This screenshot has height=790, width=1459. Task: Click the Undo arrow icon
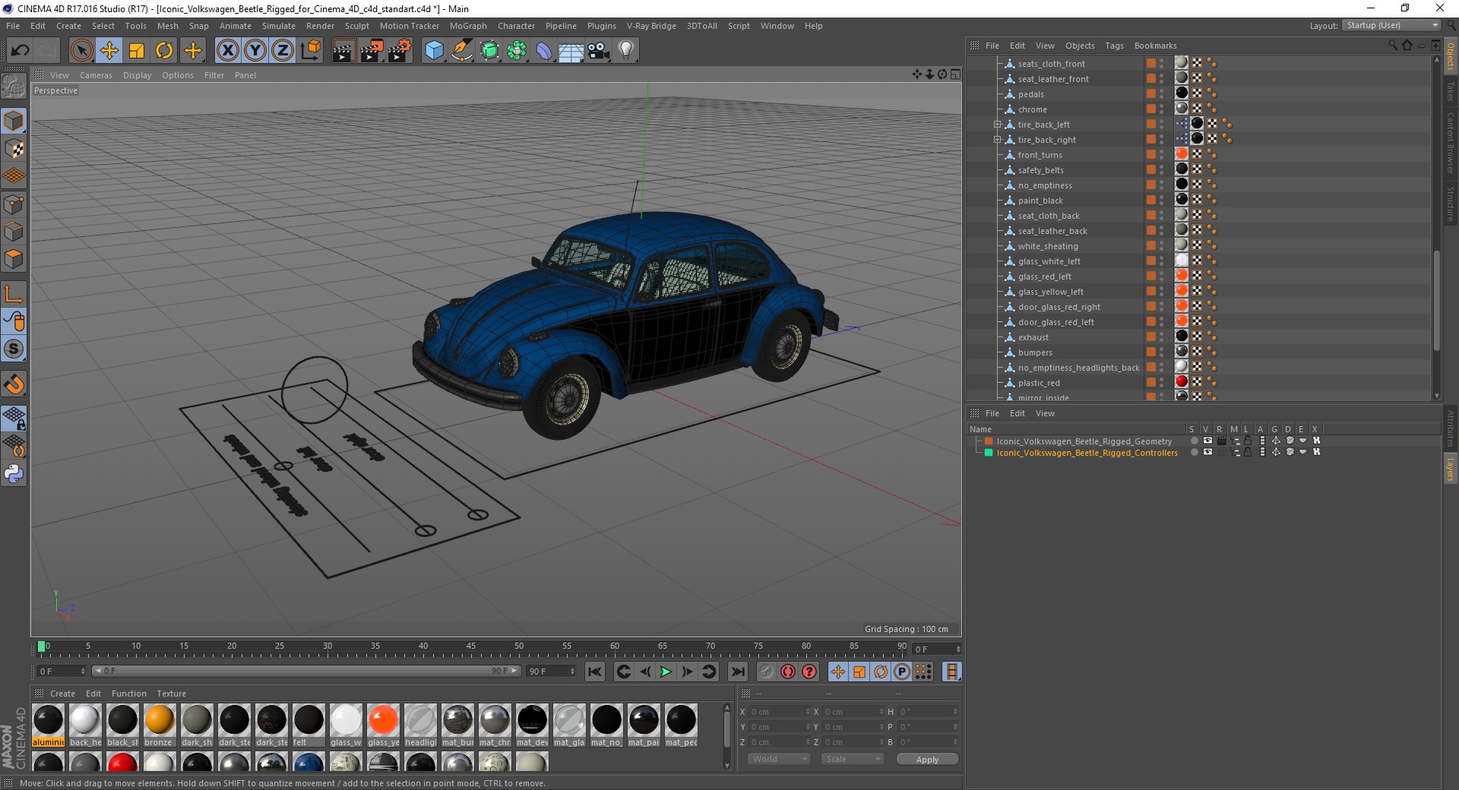pos(21,51)
